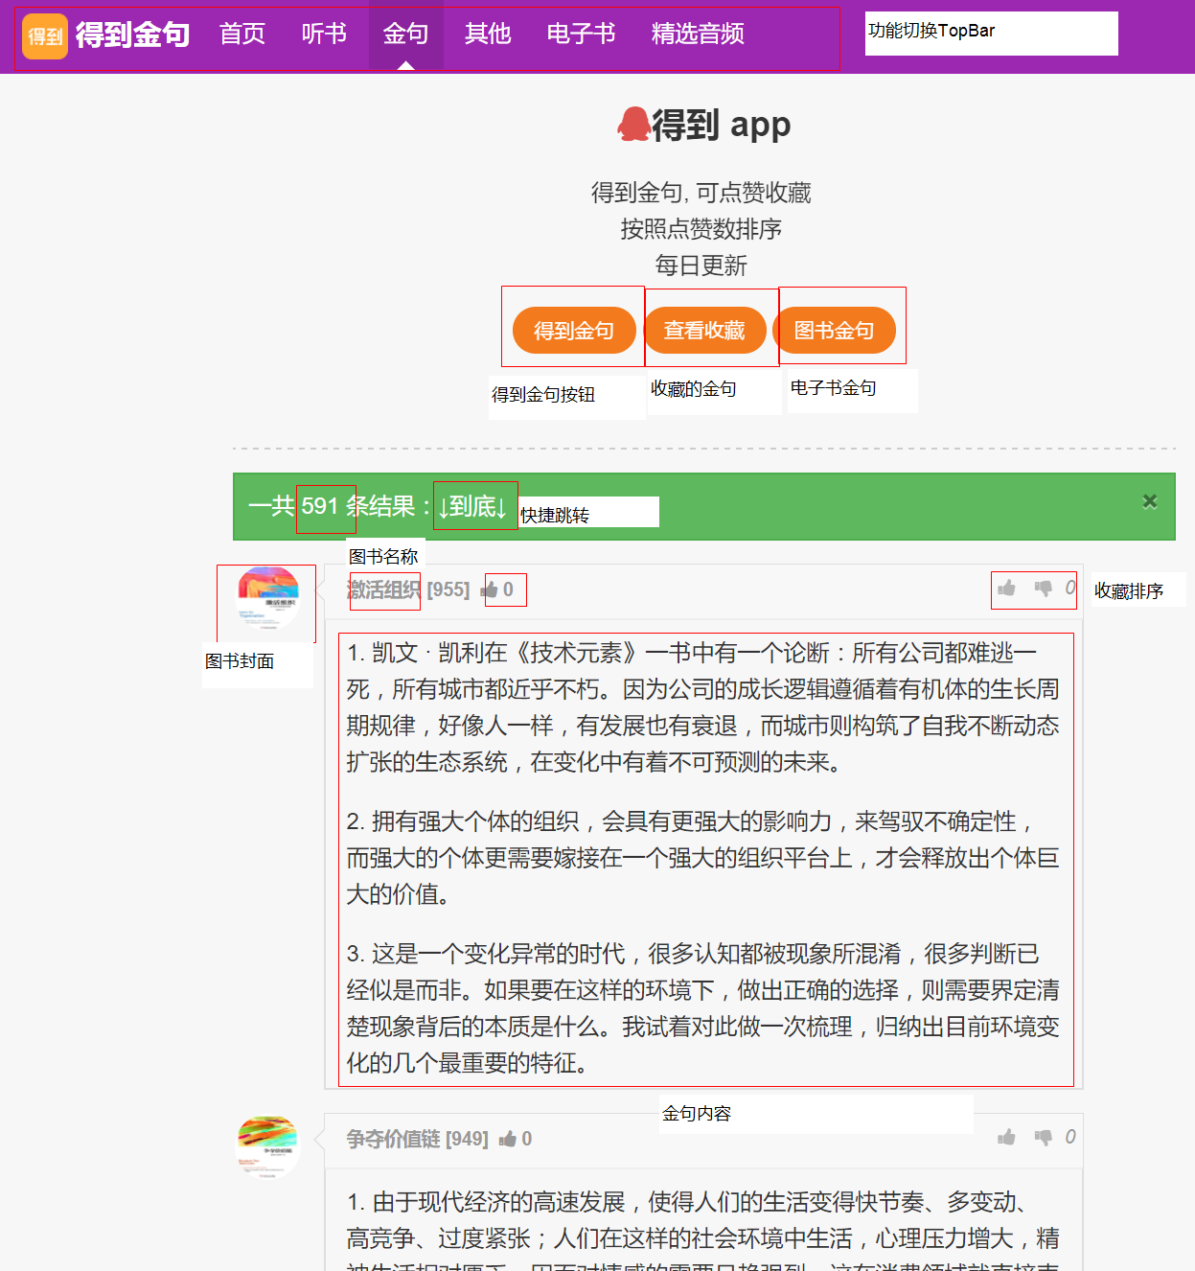Image resolution: width=1195 pixels, height=1271 pixels.
Task: Click right-side thumbs-up on 激活组织 card
Action: (x=1006, y=589)
